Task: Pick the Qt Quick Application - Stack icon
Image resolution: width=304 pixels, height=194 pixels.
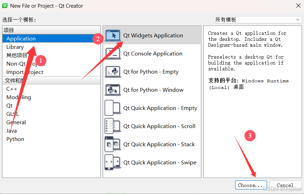Action: pyautogui.click(x=113, y=144)
